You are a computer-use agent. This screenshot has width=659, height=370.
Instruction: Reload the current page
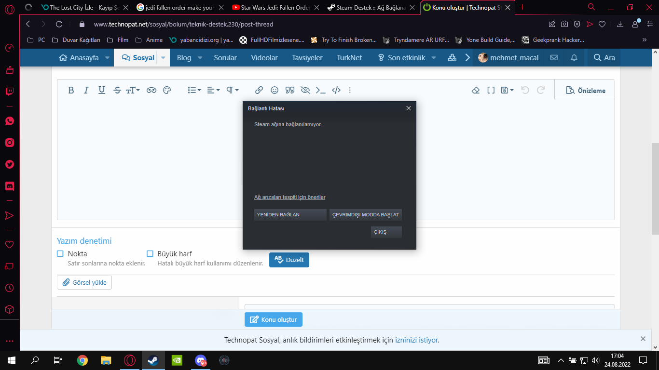[x=59, y=24]
